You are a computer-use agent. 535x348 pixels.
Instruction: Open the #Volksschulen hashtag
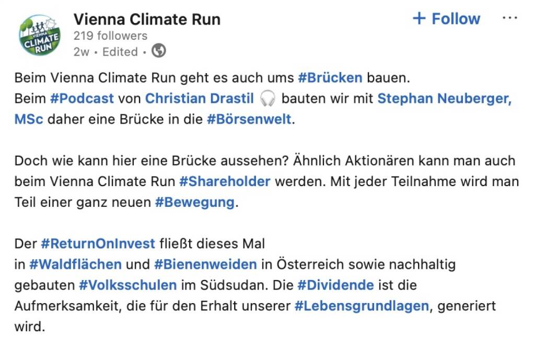pyautogui.click(x=127, y=285)
